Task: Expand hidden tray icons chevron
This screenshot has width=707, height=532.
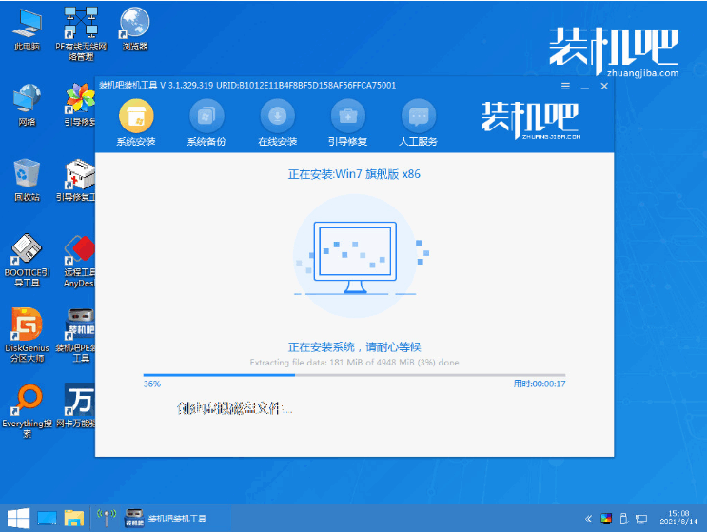Action: (x=588, y=519)
